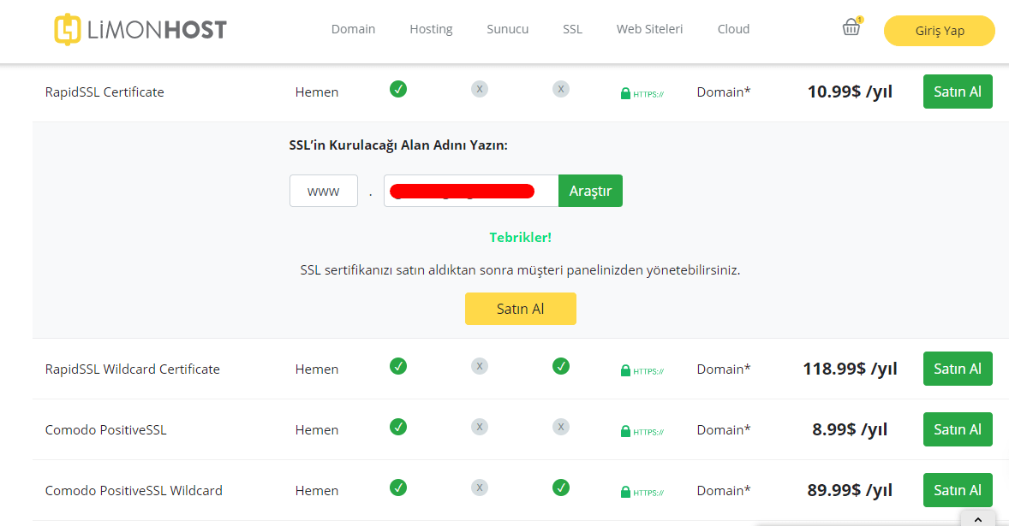
Task: Click the Comodo PositiveSSL product name
Action: pyautogui.click(x=105, y=429)
